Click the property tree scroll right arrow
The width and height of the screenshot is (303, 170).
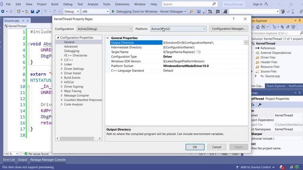coord(99,138)
